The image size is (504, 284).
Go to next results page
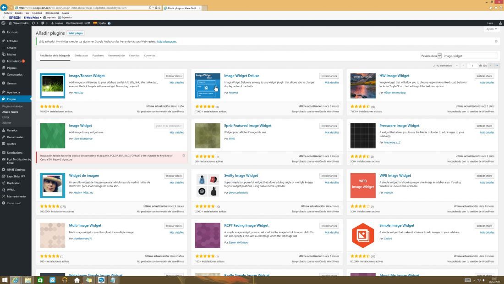click(491, 65)
